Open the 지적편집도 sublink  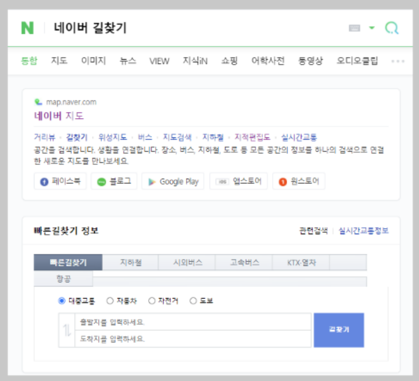point(252,137)
